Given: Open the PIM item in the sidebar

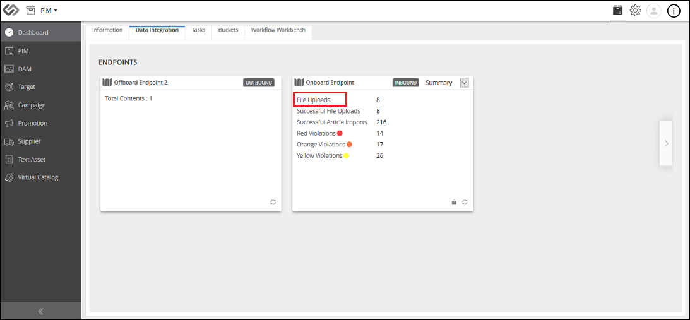Looking at the screenshot, I should 40,50.
